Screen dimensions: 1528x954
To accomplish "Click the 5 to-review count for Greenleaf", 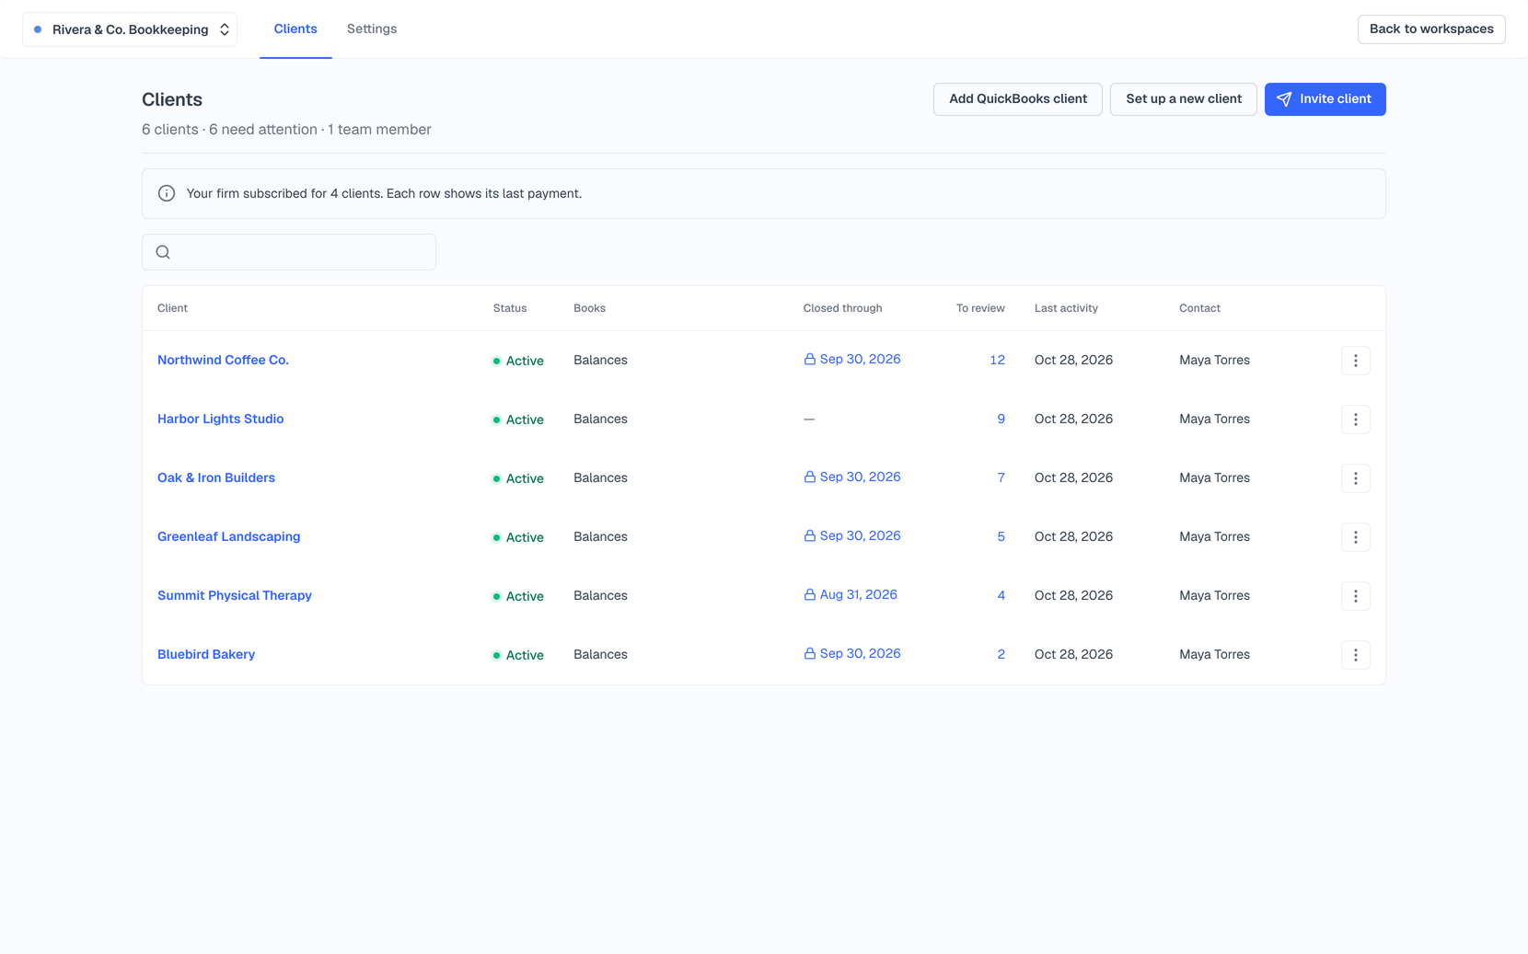I will pos(1001,536).
